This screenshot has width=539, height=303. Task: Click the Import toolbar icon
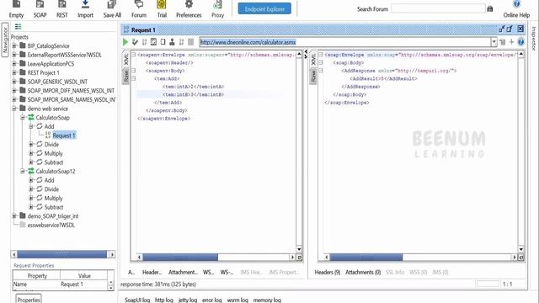click(85, 9)
